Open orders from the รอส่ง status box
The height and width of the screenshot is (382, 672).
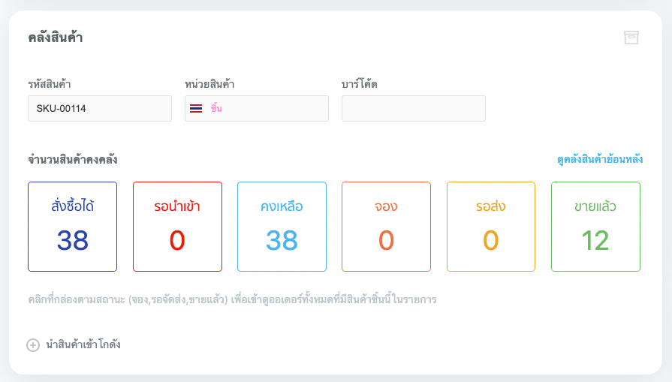pyautogui.click(x=491, y=227)
